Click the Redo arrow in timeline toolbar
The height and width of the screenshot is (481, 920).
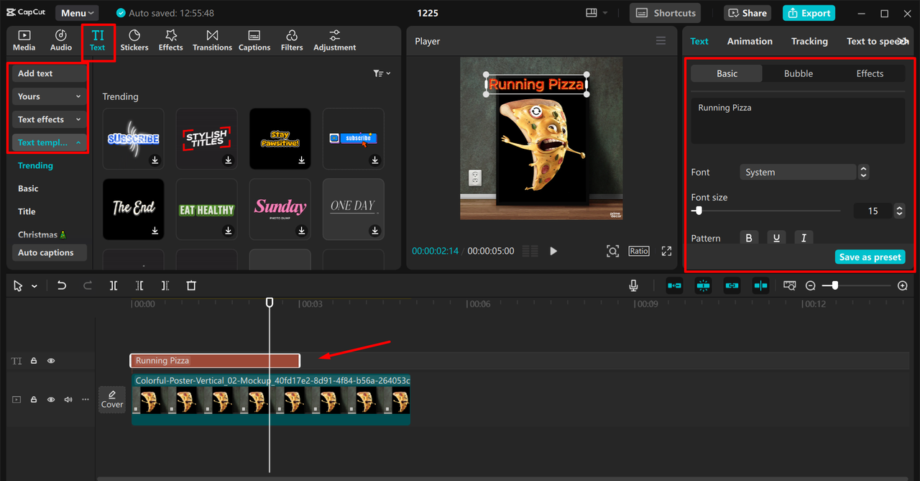click(x=88, y=285)
